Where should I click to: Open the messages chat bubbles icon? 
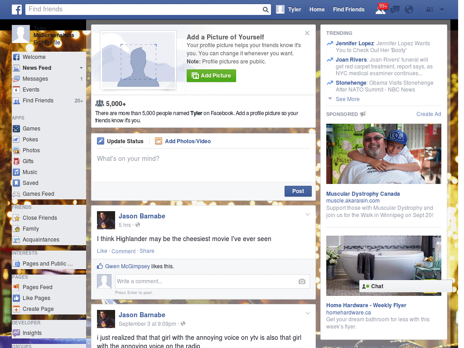395,10
